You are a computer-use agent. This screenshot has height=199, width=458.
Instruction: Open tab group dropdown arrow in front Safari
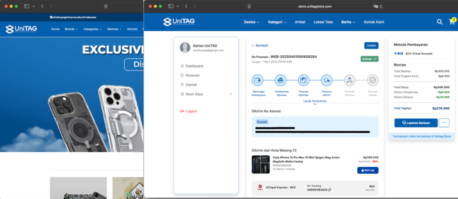178,6
